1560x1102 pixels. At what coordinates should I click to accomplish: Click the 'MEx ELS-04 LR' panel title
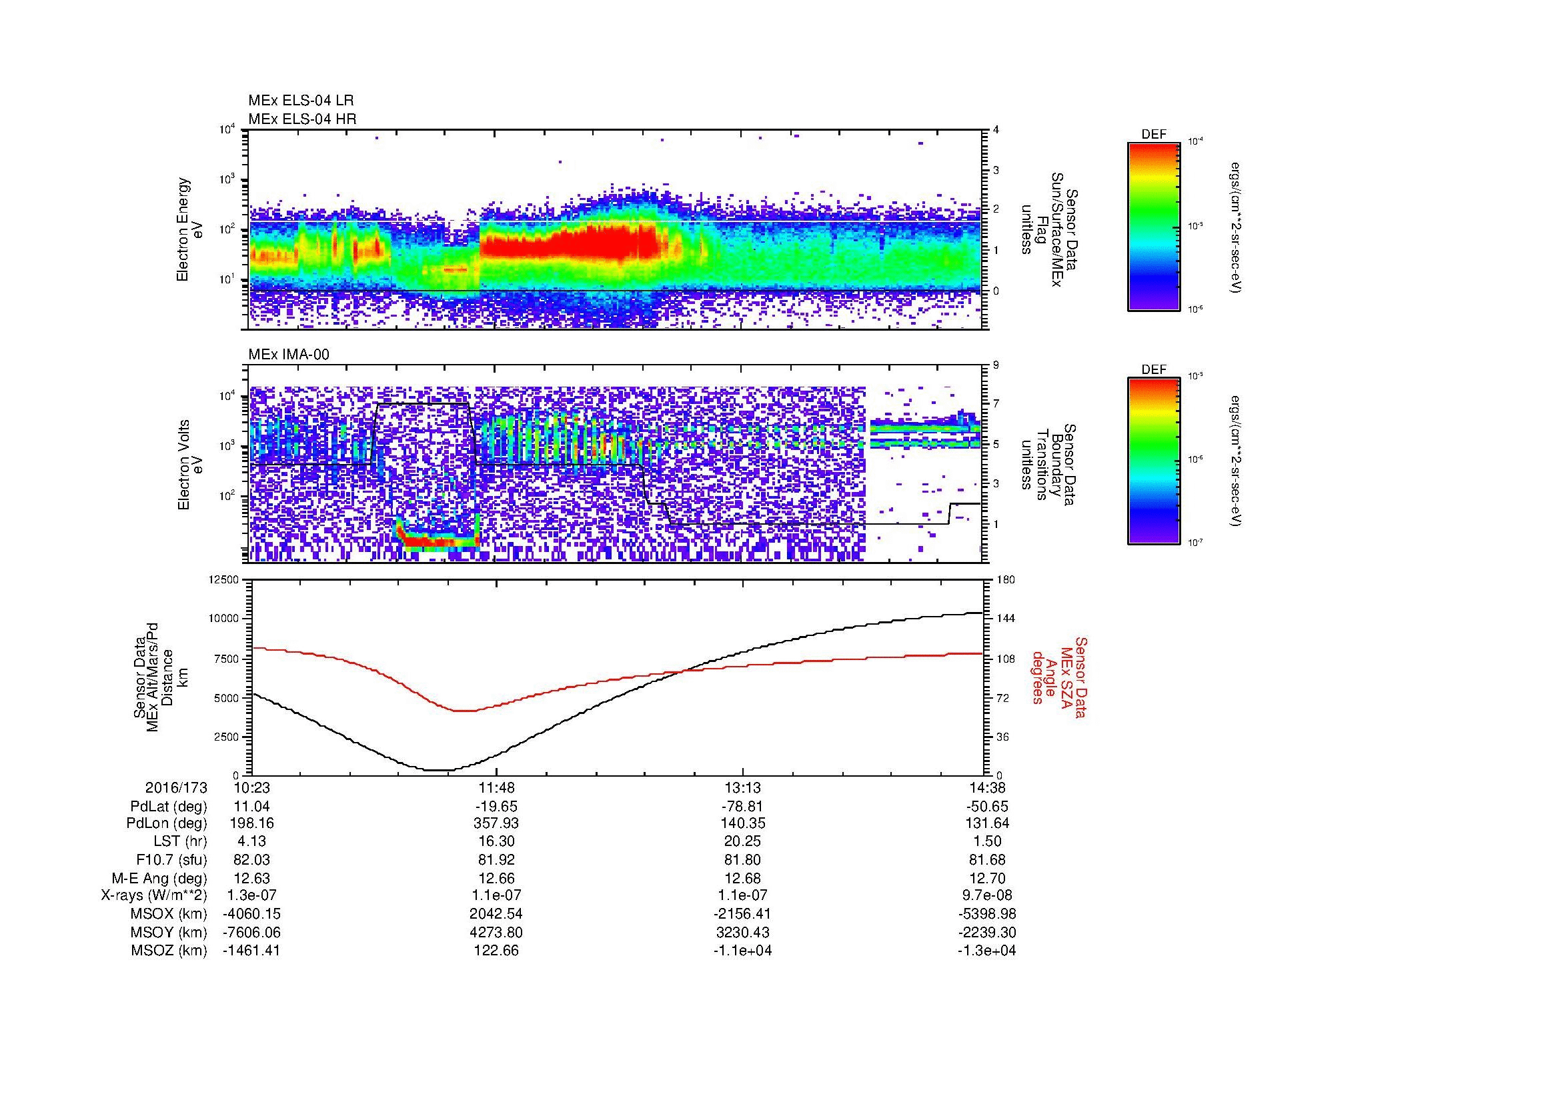click(301, 101)
